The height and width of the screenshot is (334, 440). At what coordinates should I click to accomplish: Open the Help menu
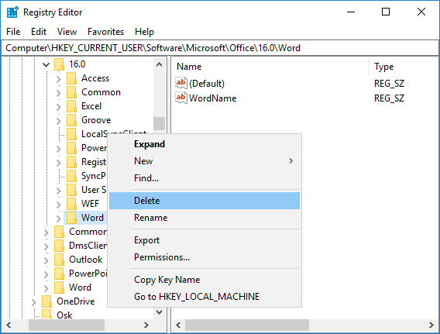pyautogui.click(x=144, y=32)
